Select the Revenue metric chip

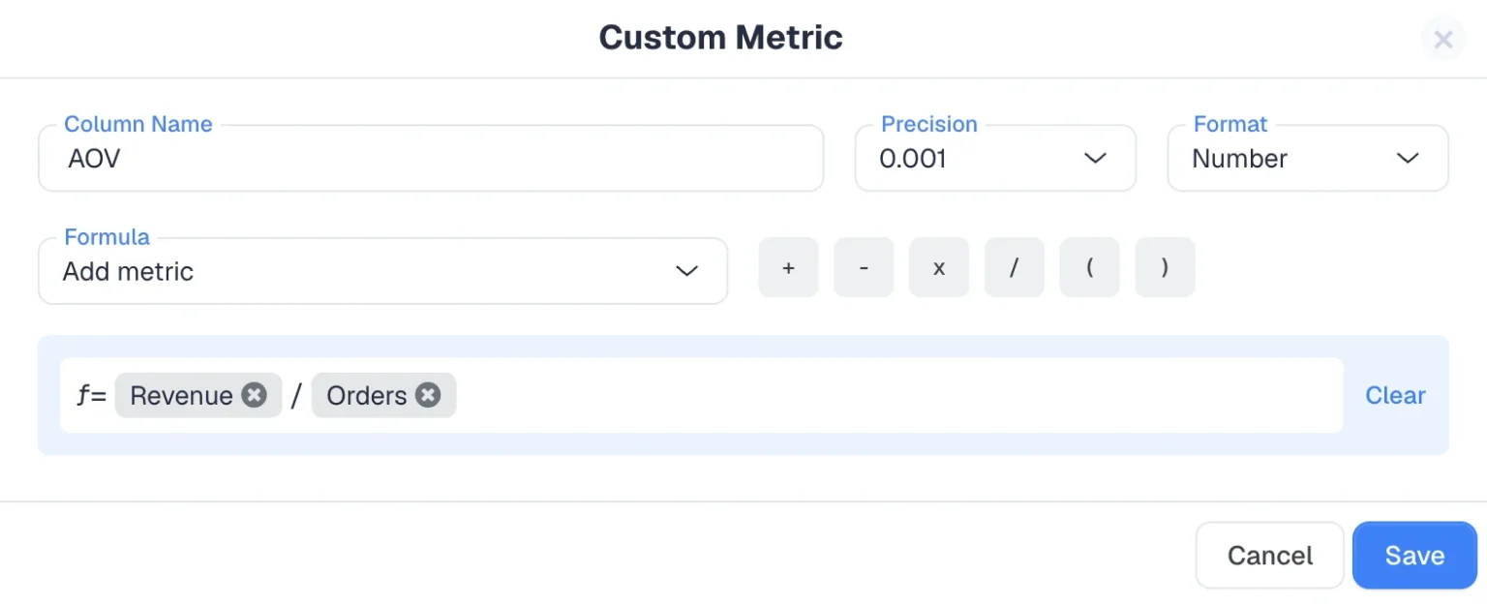click(x=181, y=395)
